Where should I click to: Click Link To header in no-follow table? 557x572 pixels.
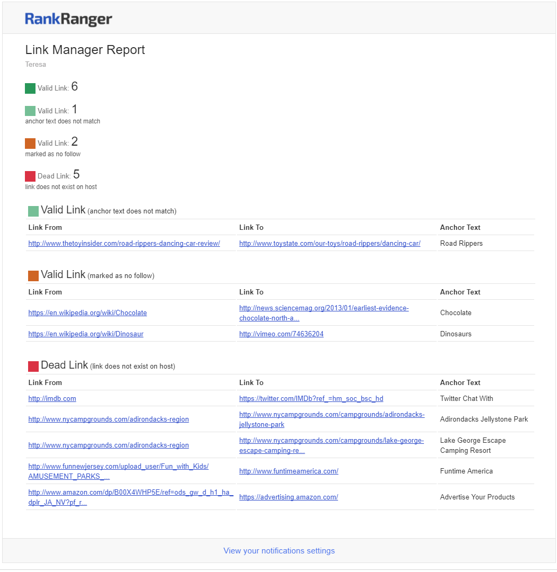[x=252, y=292]
